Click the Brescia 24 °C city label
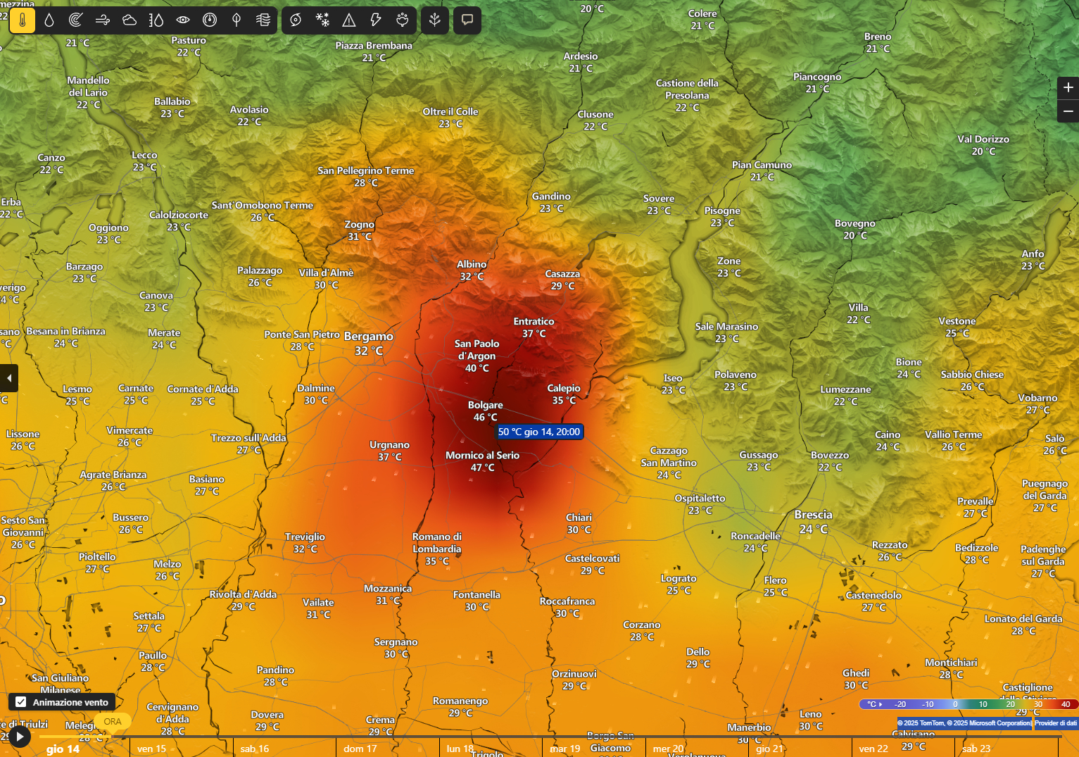This screenshot has height=757, width=1079. 814,522
